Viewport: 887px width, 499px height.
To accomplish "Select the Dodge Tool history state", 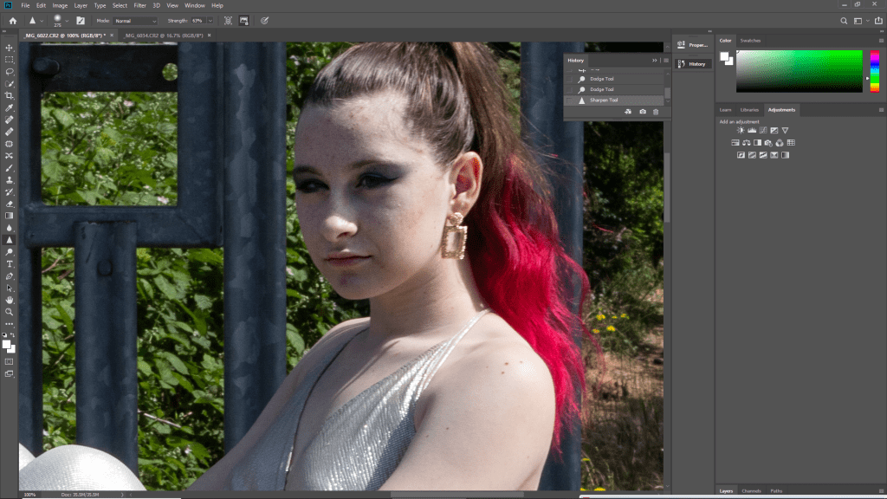I will (x=601, y=89).
